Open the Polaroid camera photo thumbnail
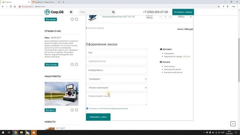240x135 pixels. (x=61, y=94)
